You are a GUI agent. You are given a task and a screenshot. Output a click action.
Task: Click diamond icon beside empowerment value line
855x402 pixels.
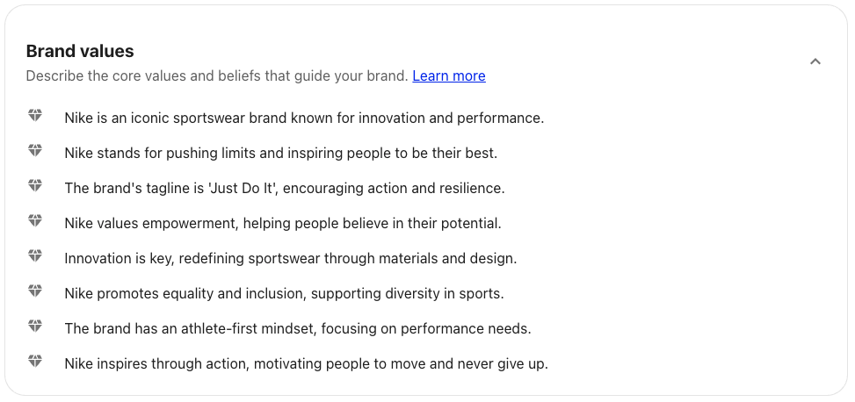point(35,220)
